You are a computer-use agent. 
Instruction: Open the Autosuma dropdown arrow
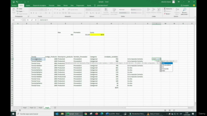(173, 9)
